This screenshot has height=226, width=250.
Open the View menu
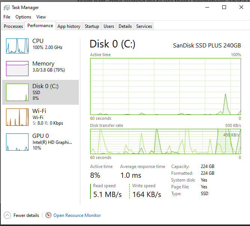[41, 17]
